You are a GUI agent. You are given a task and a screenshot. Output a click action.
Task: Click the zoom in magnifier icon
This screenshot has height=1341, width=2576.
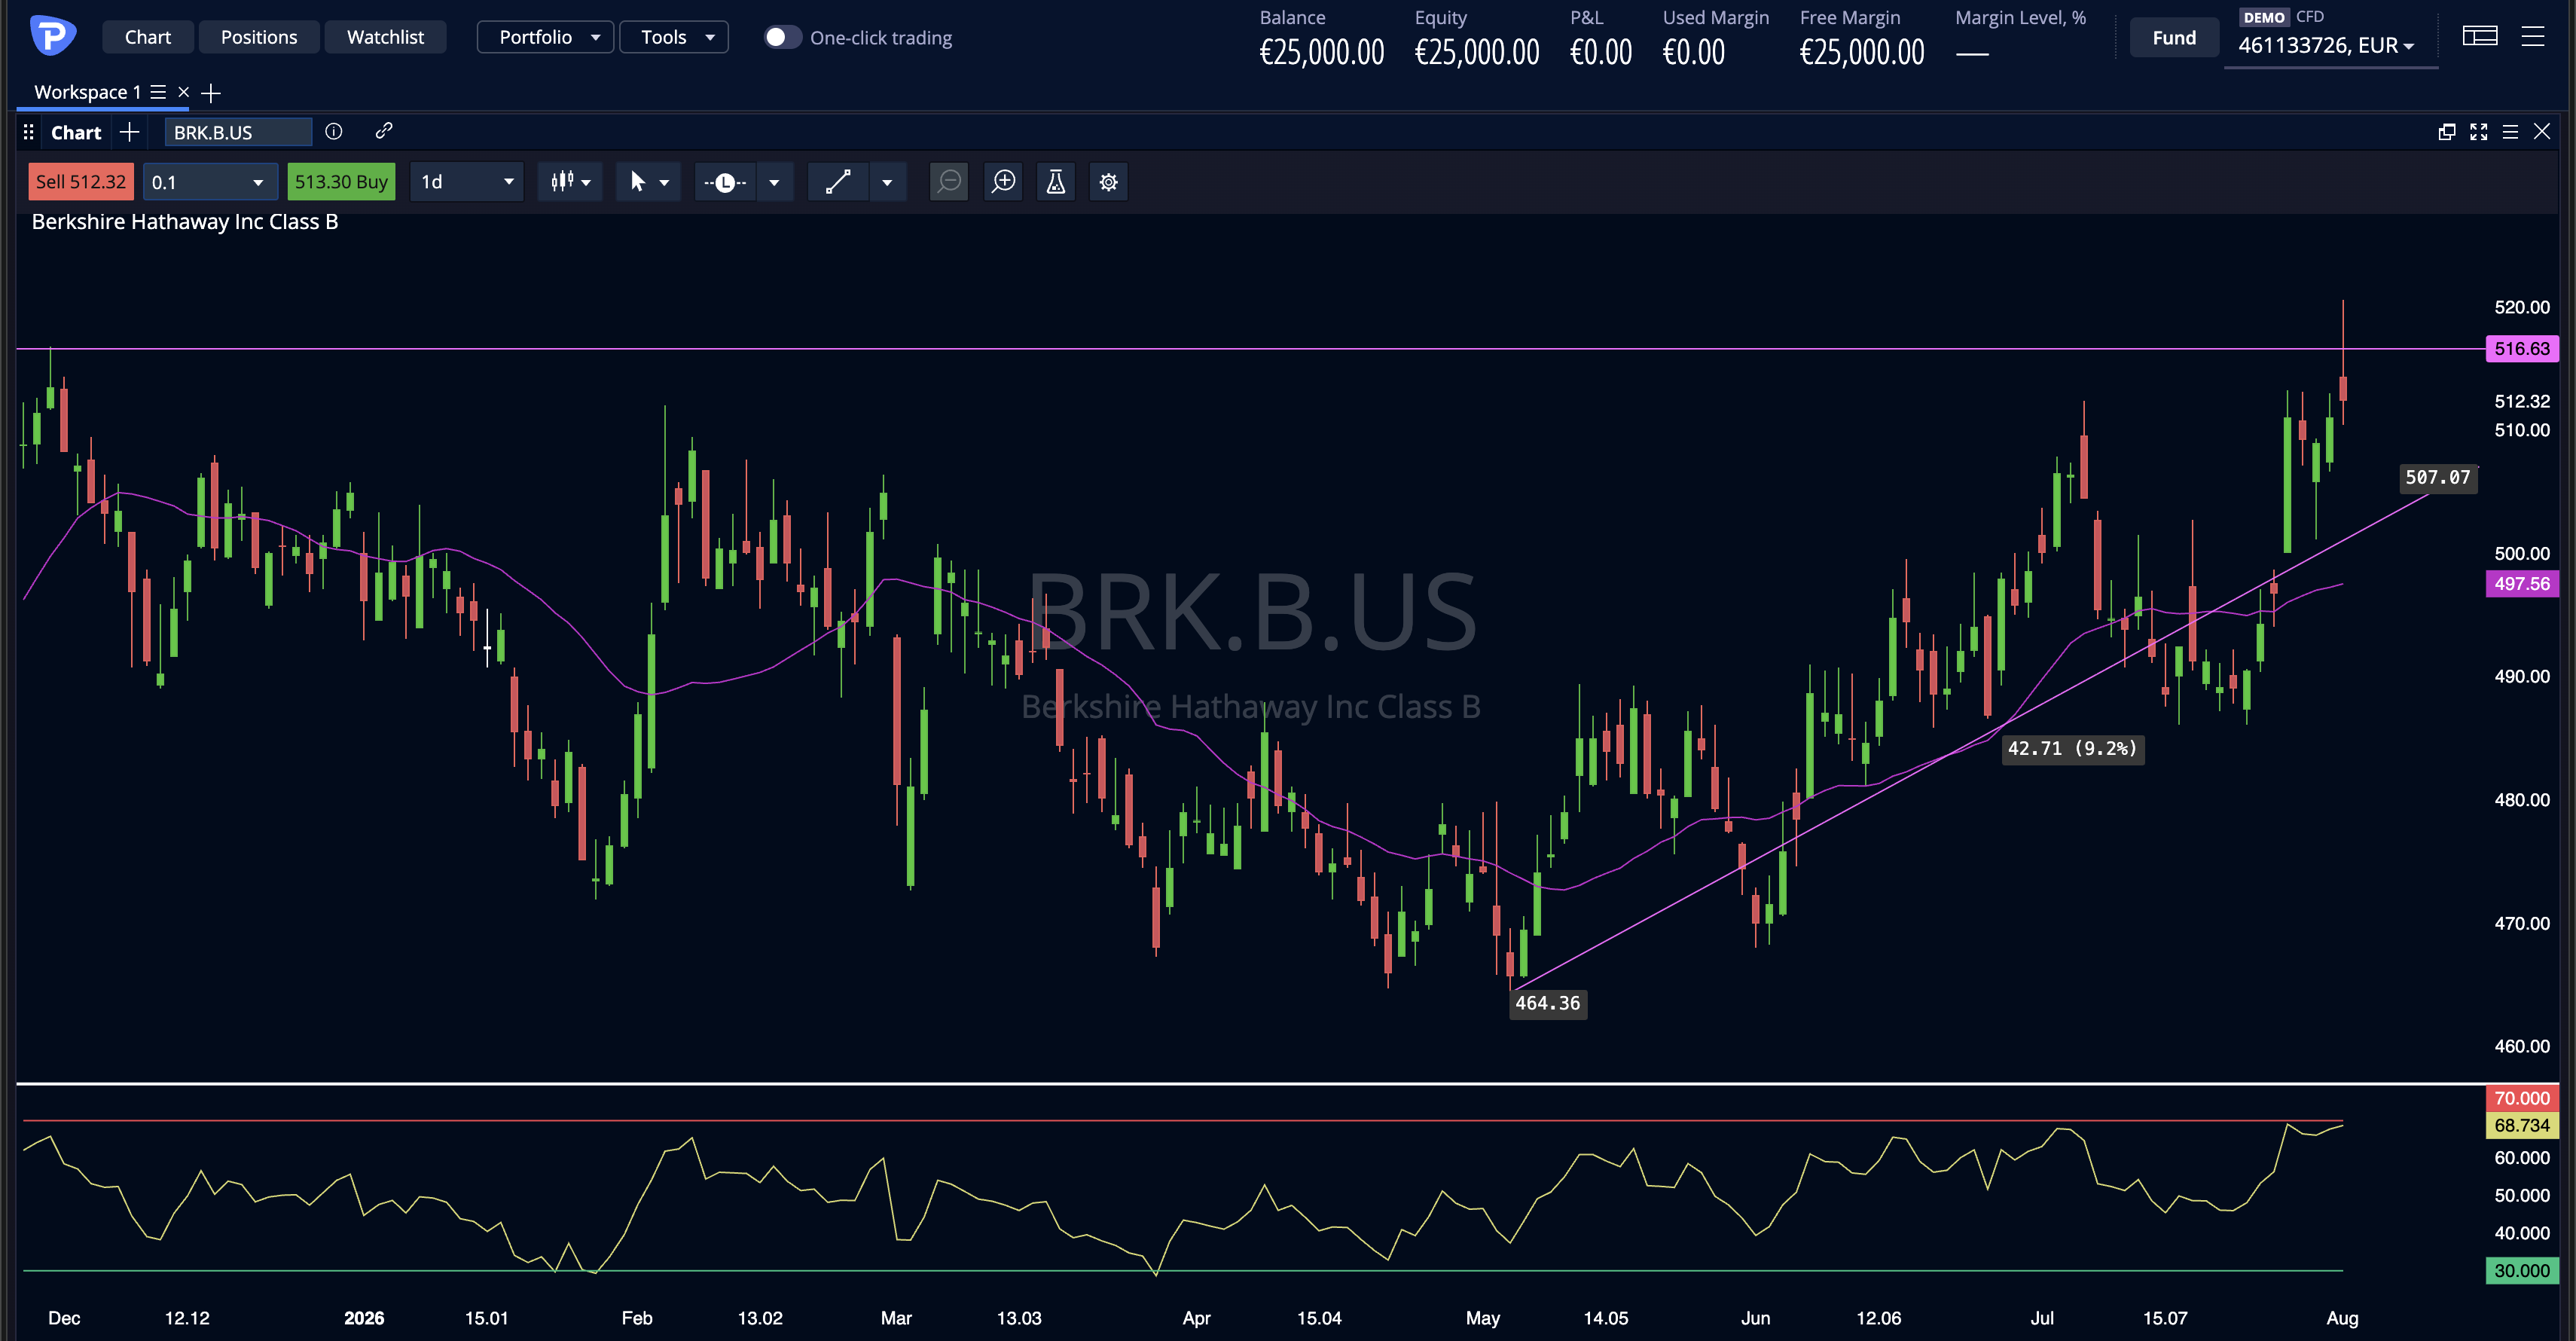1003,182
